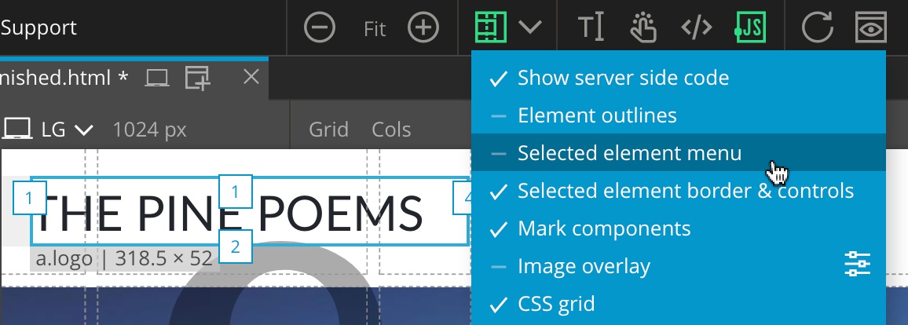The width and height of the screenshot is (908, 325).
Task: Open the LG breakpoint dropdown
Action: [x=68, y=129]
